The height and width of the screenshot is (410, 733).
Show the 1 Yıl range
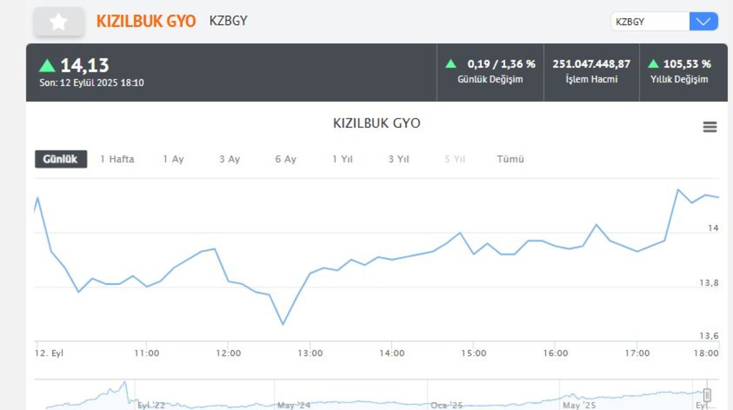343,159
